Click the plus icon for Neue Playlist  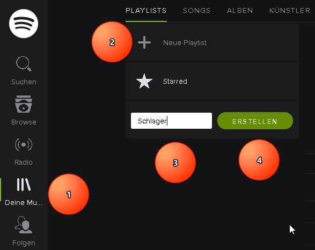pos(144,42)
